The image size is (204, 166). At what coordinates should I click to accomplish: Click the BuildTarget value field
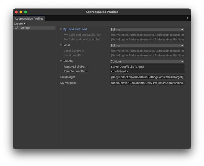coord(147,77)
